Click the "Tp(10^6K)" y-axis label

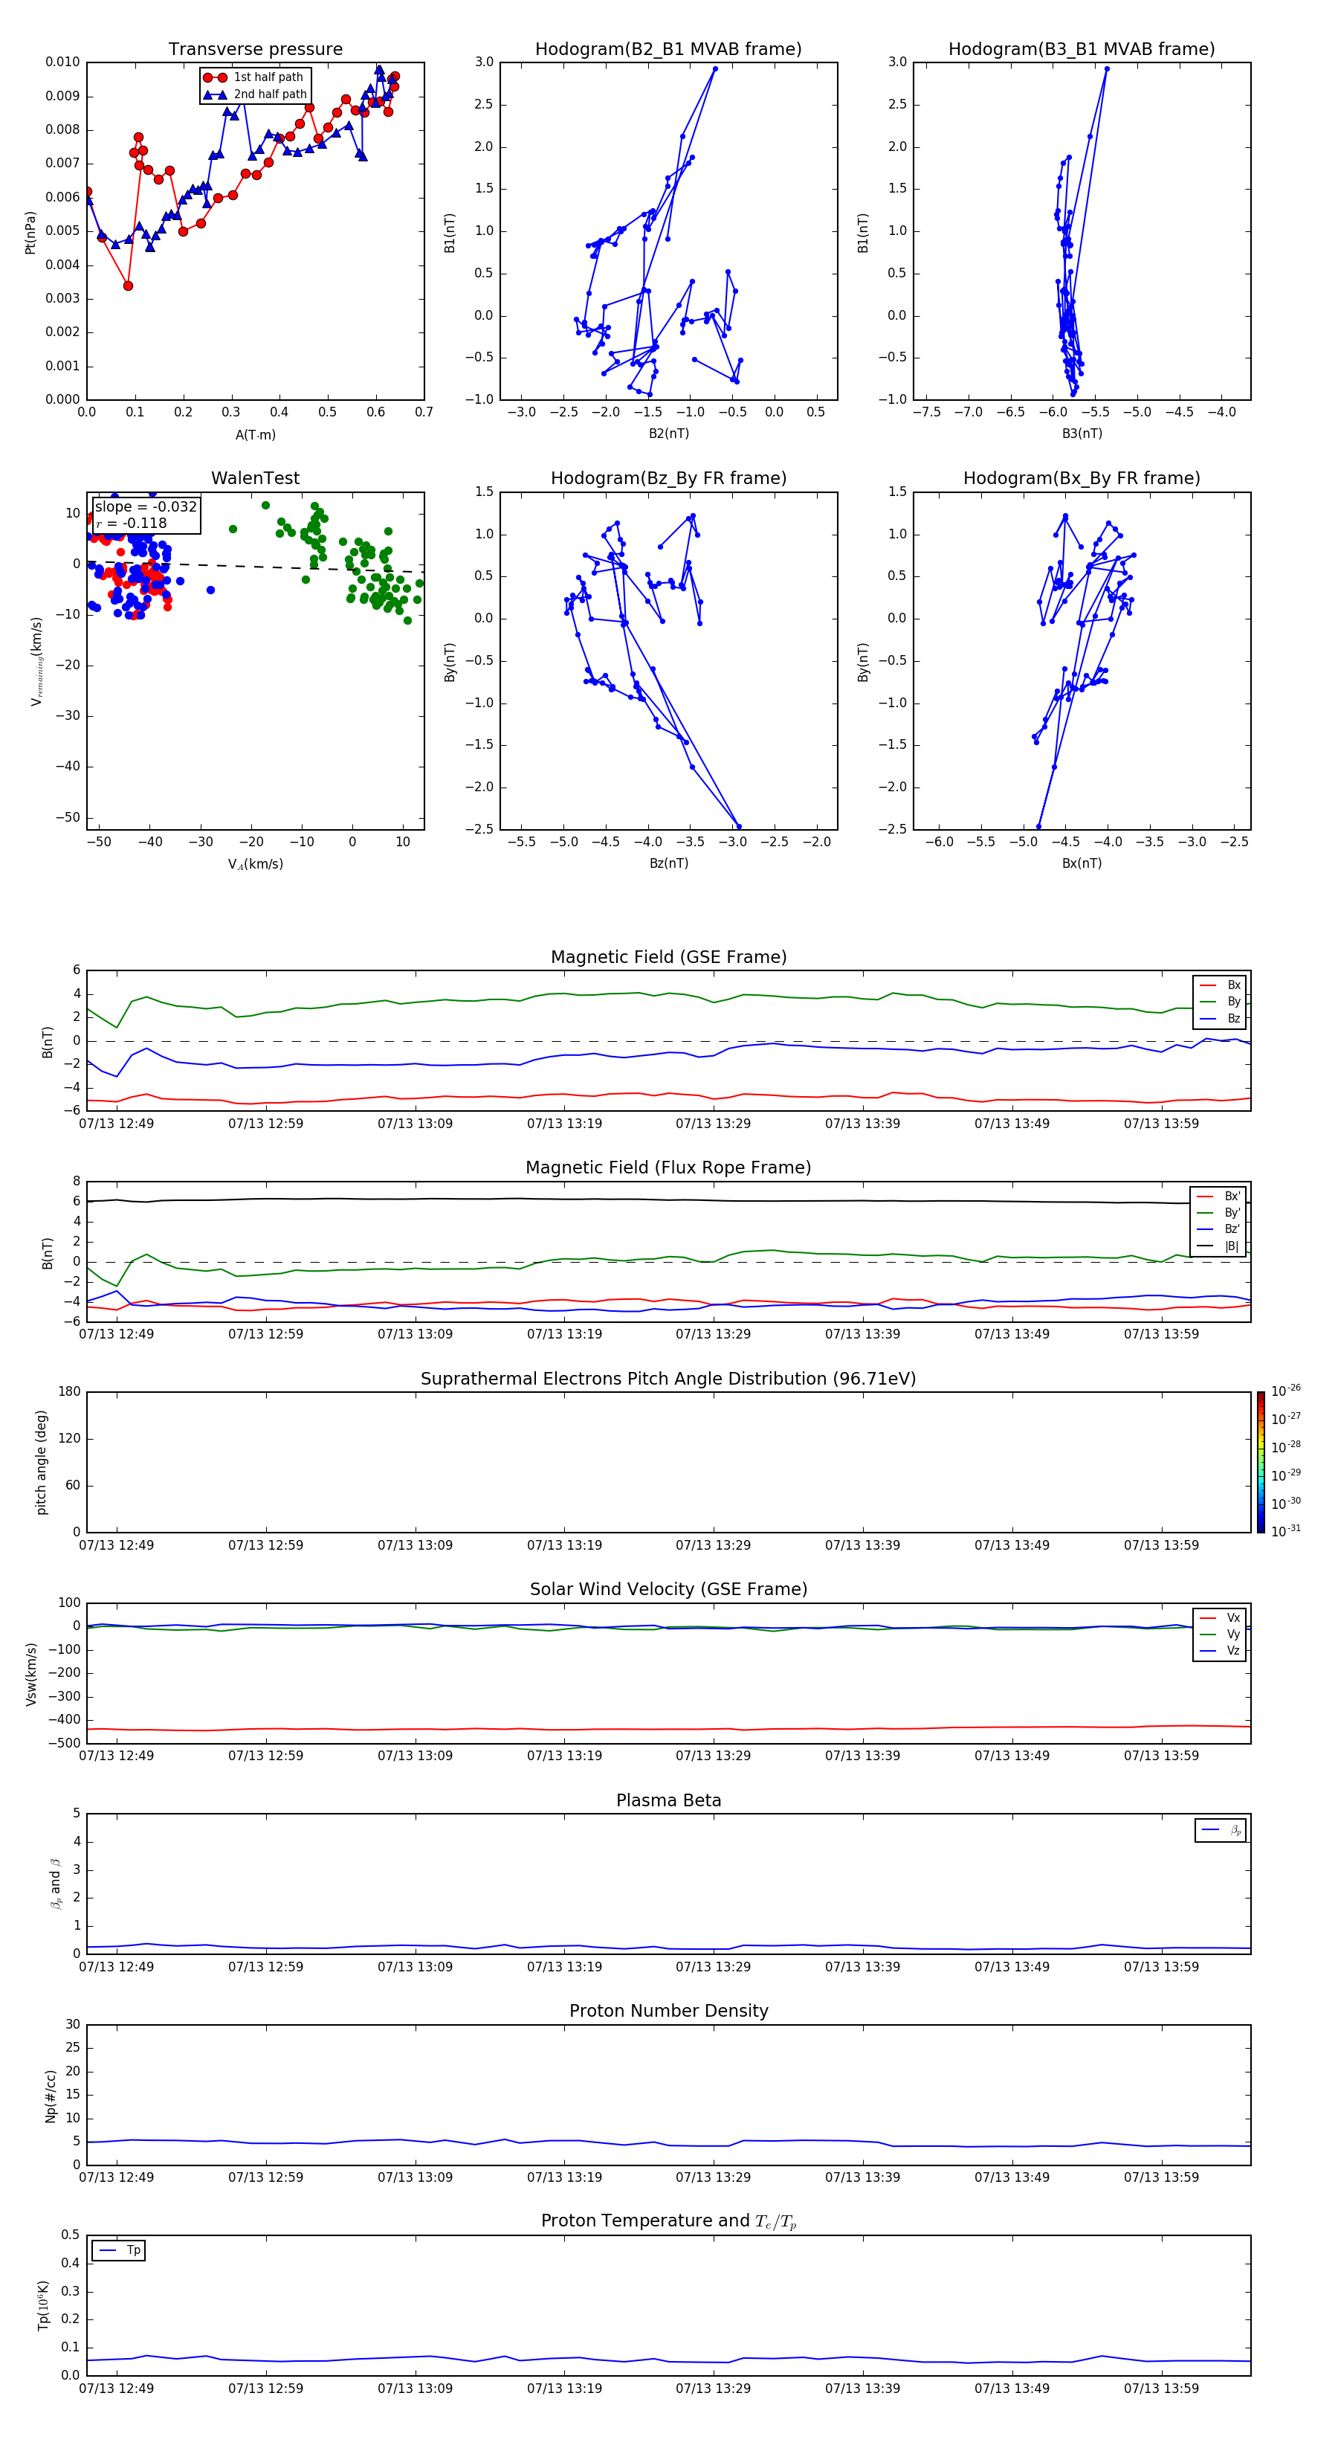[43, 2305]
